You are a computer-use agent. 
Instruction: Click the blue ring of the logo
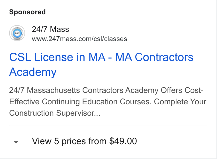[x=14, y=33]
